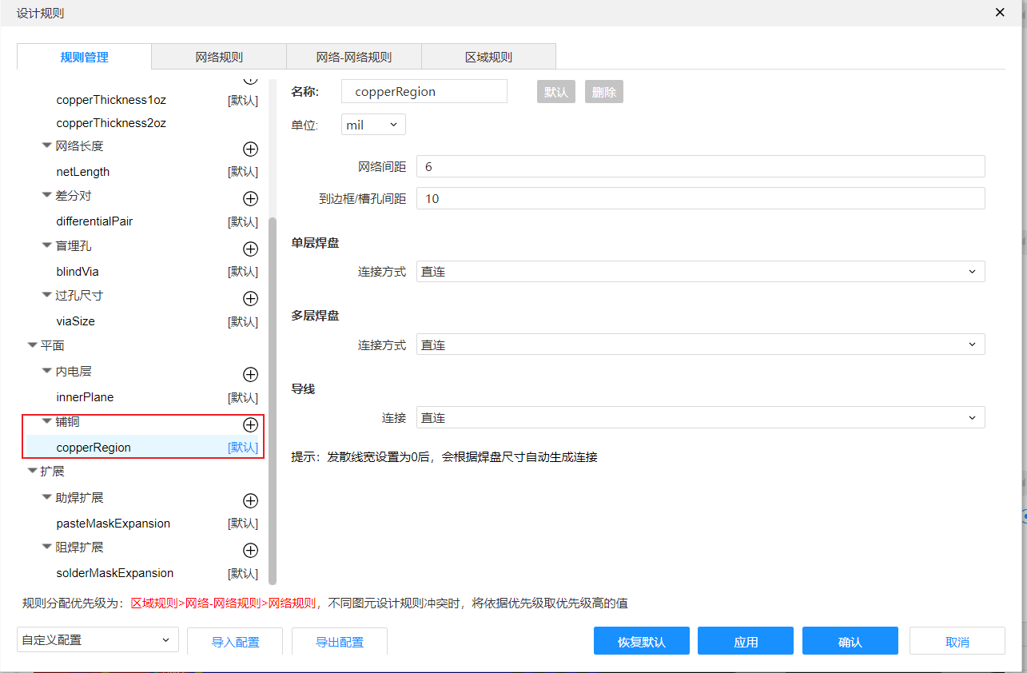Add a new rule under 网络长度
The width and height of the screenshot is (1027, 673).
click(x=250, y=149)
